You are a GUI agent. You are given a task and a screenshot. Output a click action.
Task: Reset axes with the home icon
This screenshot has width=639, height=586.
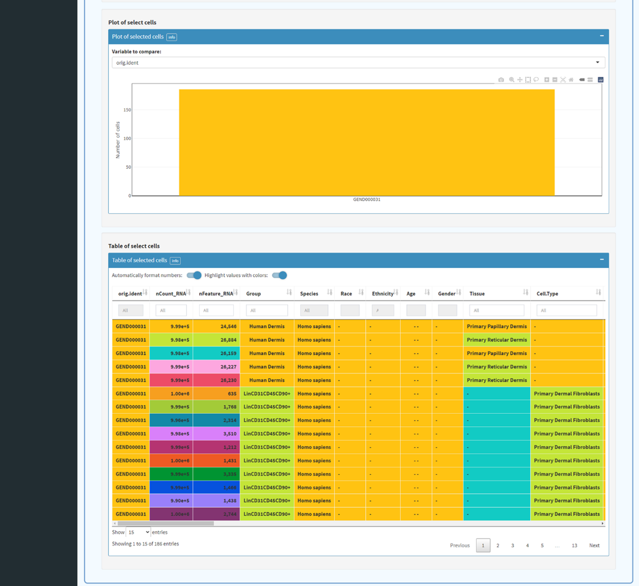click(571, 80)
